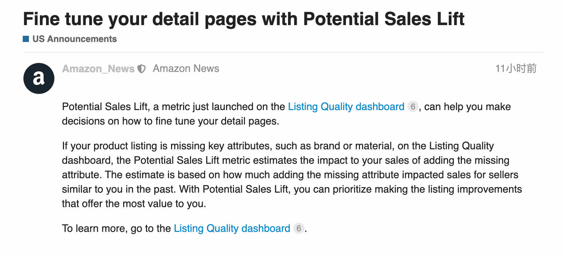The width and height of the screenshot is (563, 258).
Task: Follow the first Listing Quality dashboard link
Action: pos(346,107)
